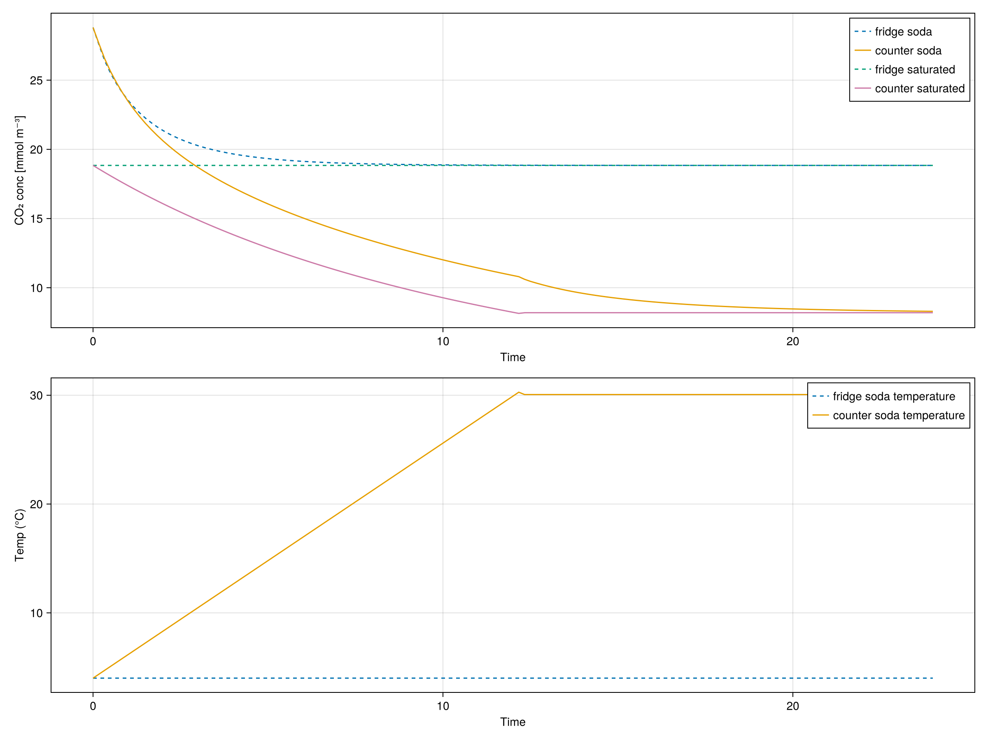The height and width of the screenshot is (741, 988).
Task: Click the green dashed swatch beside 'fridge saturated'
Action: (x=862, y=70)
